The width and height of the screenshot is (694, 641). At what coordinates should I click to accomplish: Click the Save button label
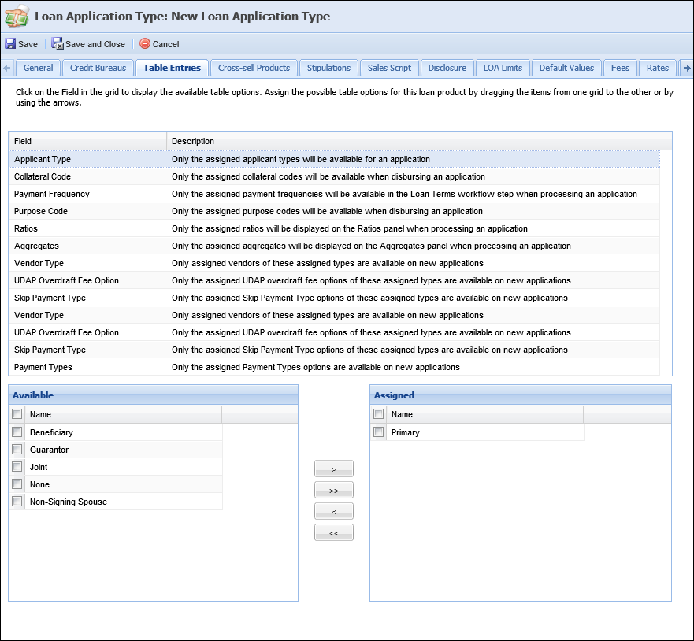click(x=28, y=44)
